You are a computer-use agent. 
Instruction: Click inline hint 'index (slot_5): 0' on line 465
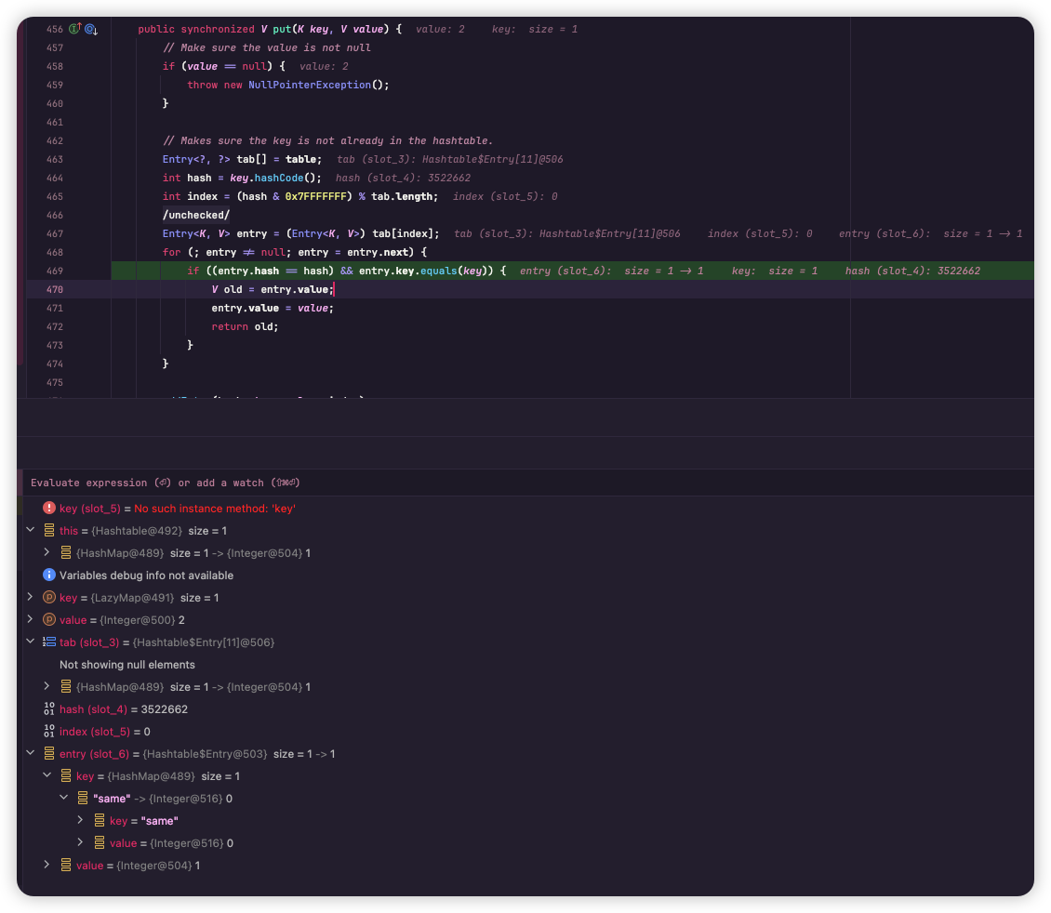[x=505, y=196]
